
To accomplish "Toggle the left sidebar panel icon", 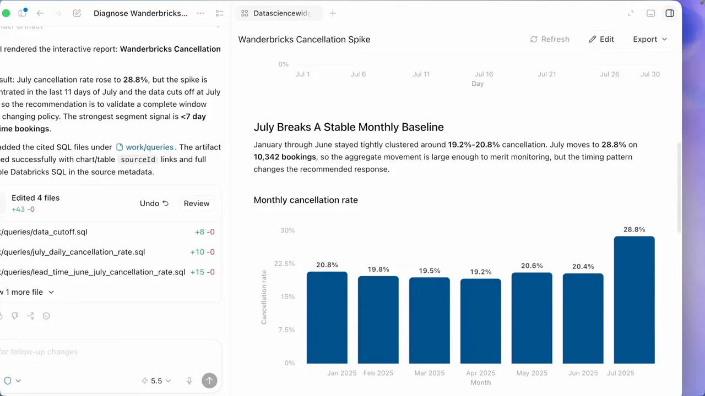I will point(23,13).
